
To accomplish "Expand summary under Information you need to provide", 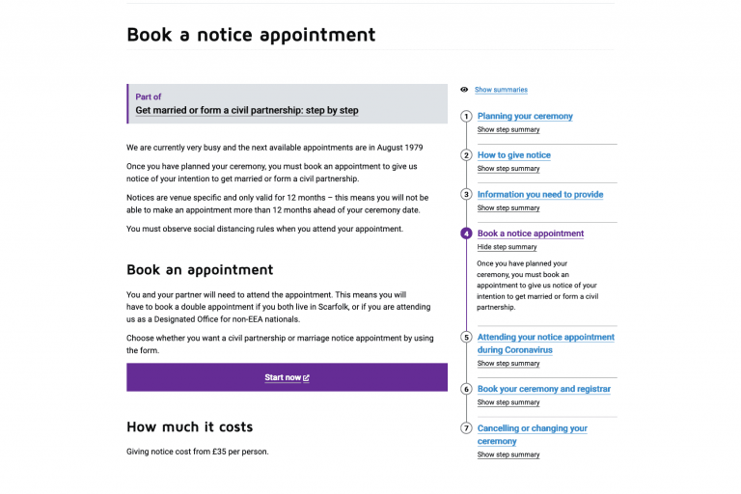I will click(508, 208).
